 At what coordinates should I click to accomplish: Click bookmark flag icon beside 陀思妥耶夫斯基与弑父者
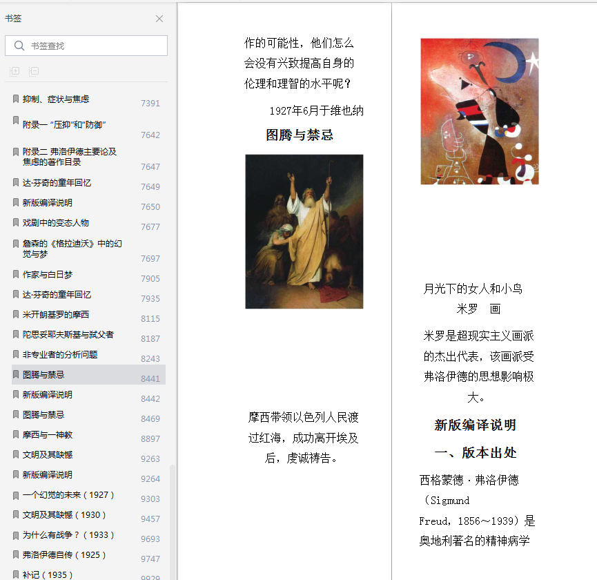tap(16, 334)
